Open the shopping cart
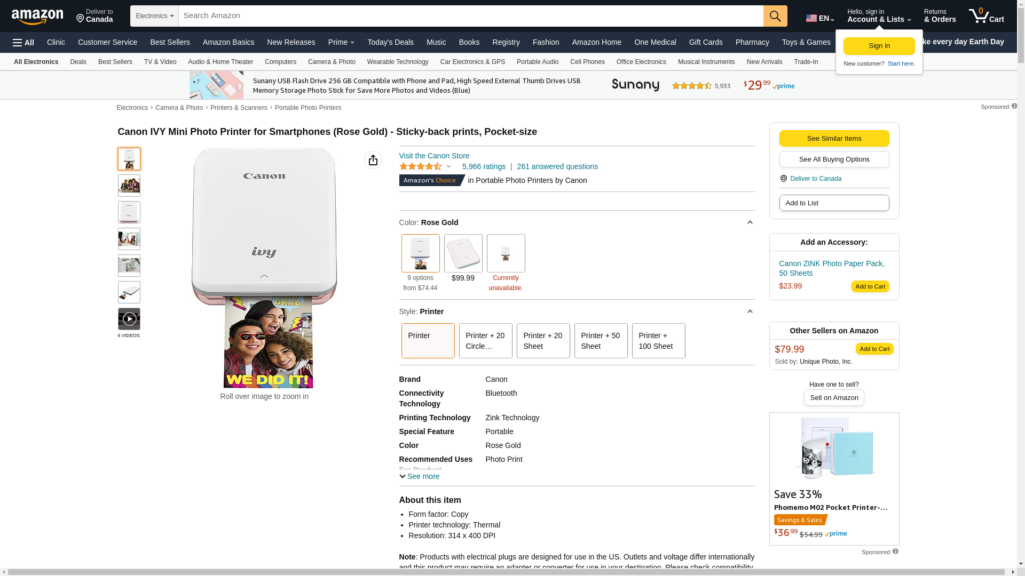This screenshot has height=576, width=1025. pos(986,16)
